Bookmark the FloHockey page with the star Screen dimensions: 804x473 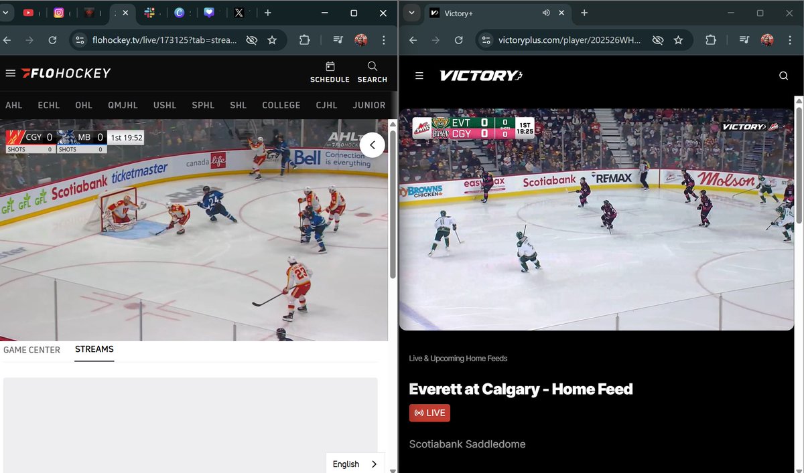tap(272, 40)
